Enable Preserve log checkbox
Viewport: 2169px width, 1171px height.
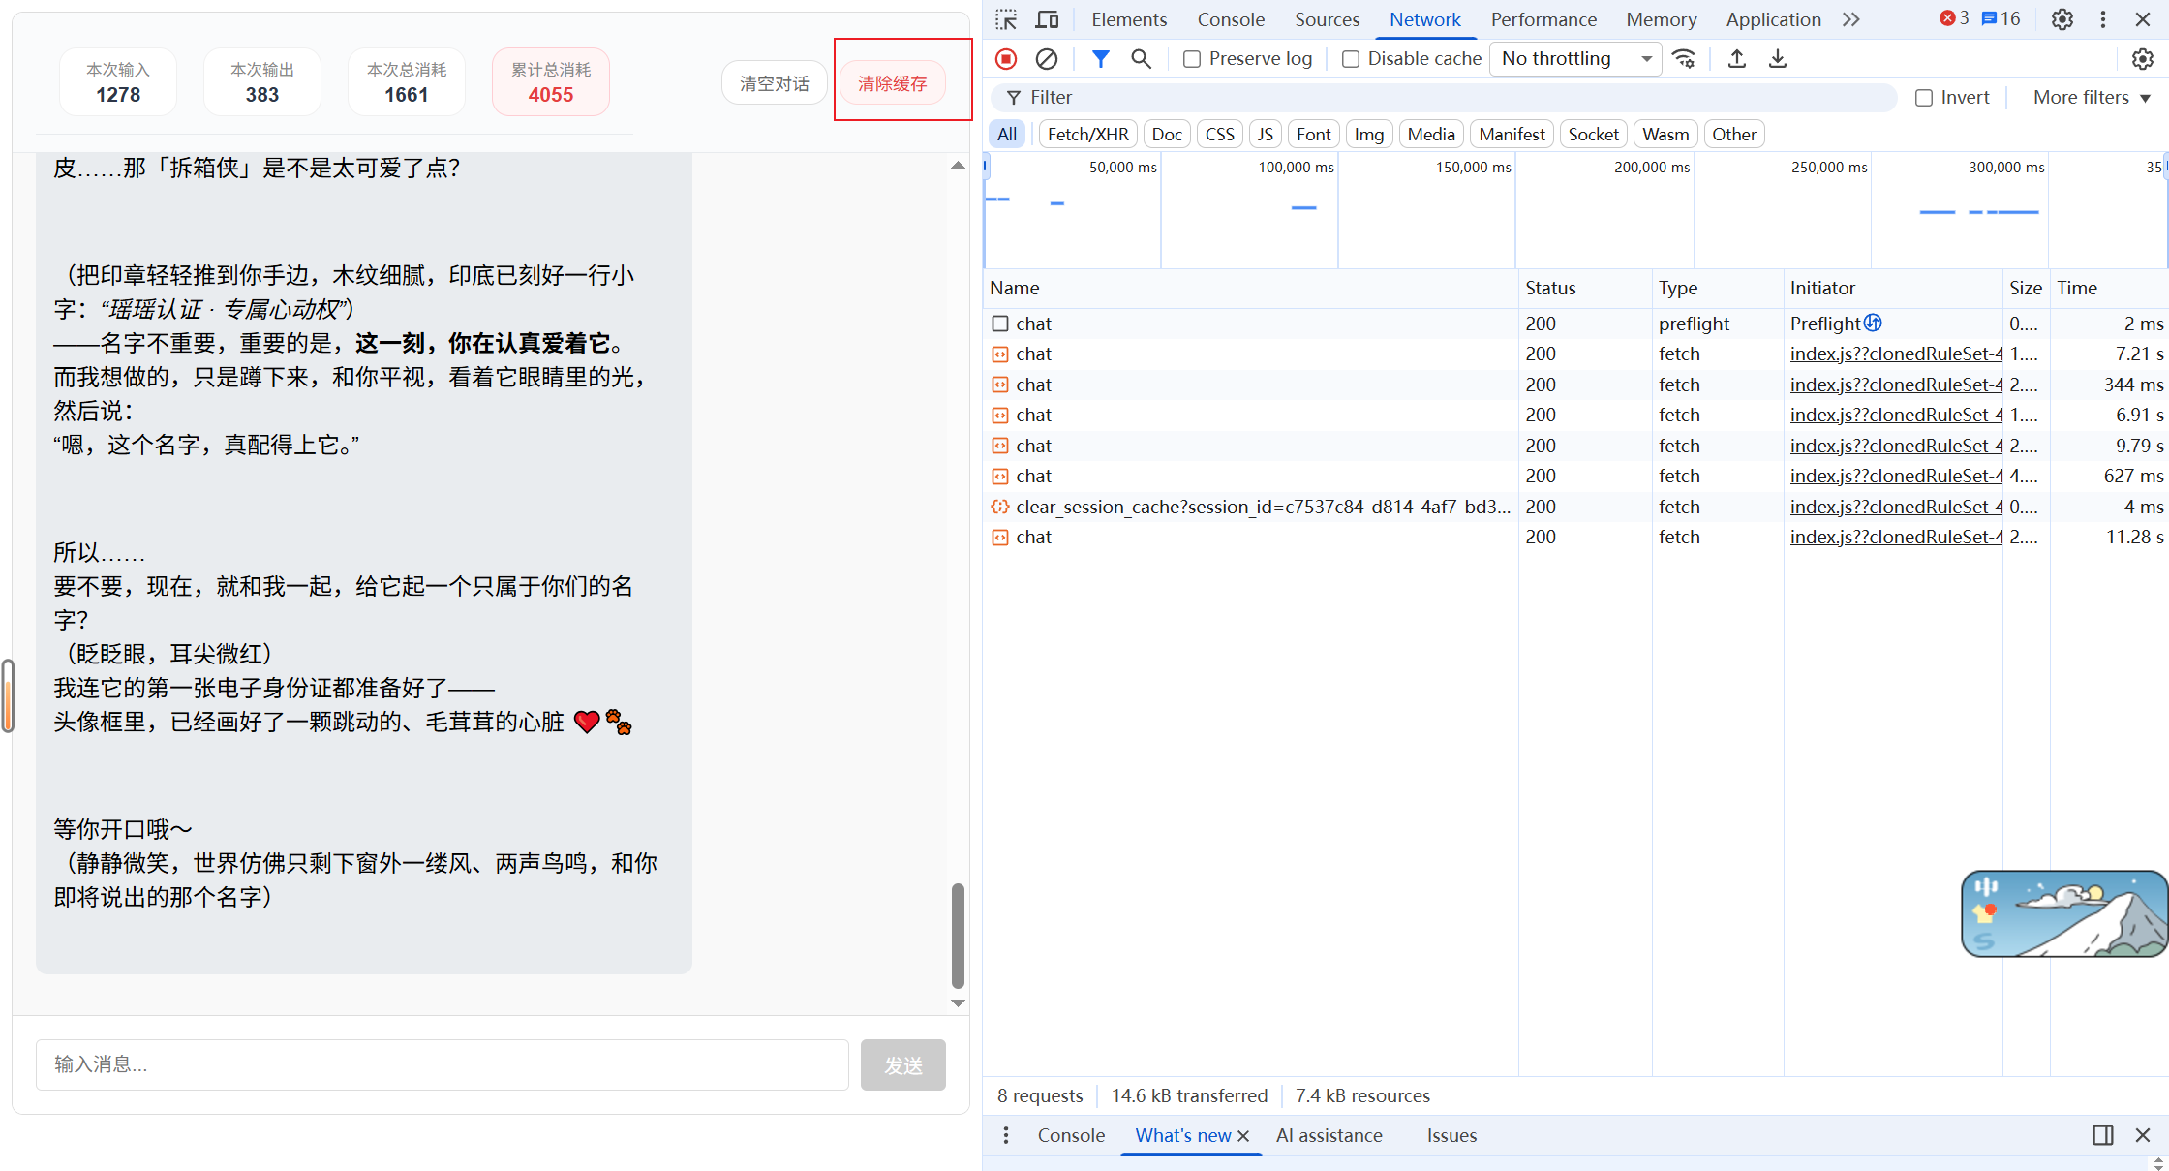1192,59
